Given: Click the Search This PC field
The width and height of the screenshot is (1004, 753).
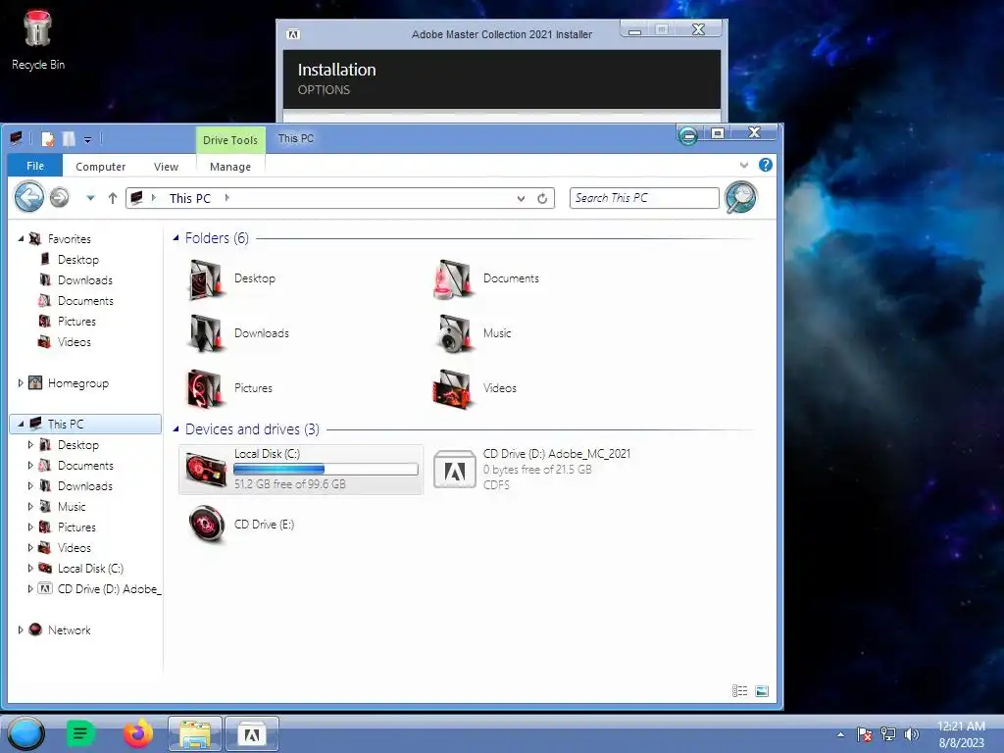Looking at the screenshot, I should 644,198.
